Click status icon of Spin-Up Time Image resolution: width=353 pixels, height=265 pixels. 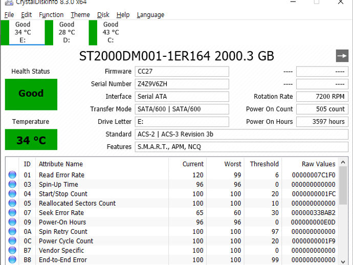(12, 184)
